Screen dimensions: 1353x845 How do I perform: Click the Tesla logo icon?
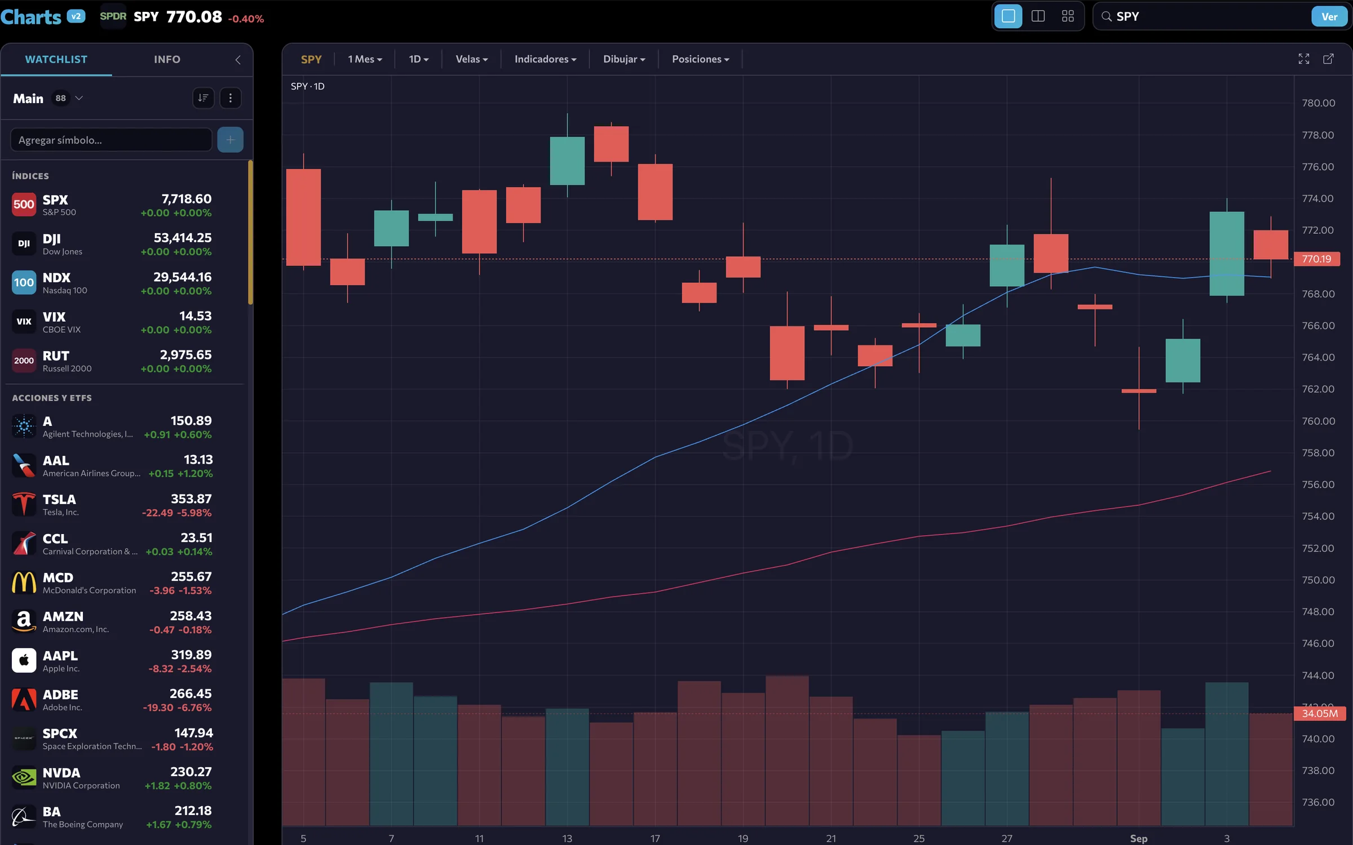click(24, 504)
